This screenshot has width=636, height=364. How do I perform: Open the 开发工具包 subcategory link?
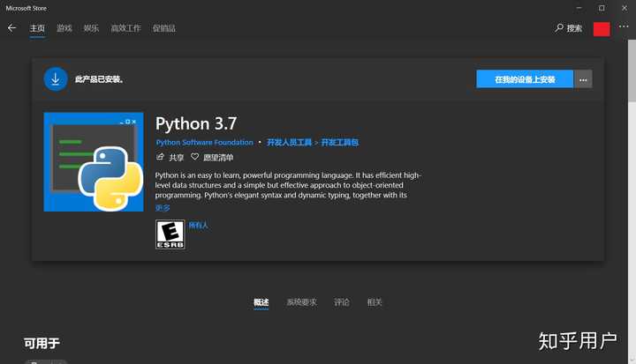pos(340,143)
